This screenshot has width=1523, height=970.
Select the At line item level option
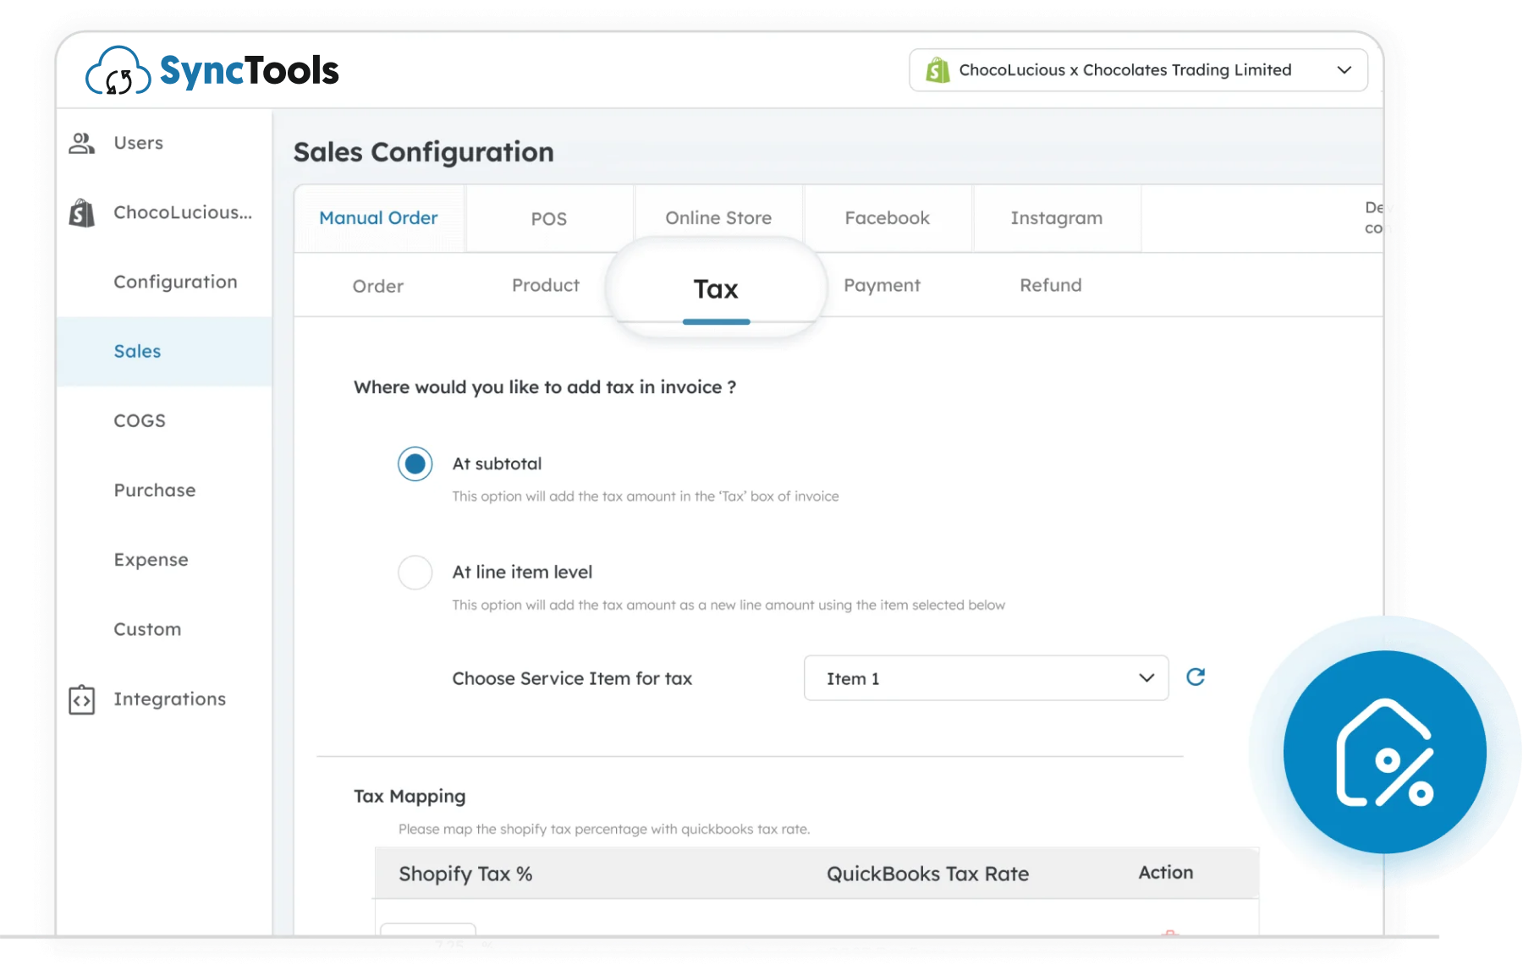(x=415, y=573)
